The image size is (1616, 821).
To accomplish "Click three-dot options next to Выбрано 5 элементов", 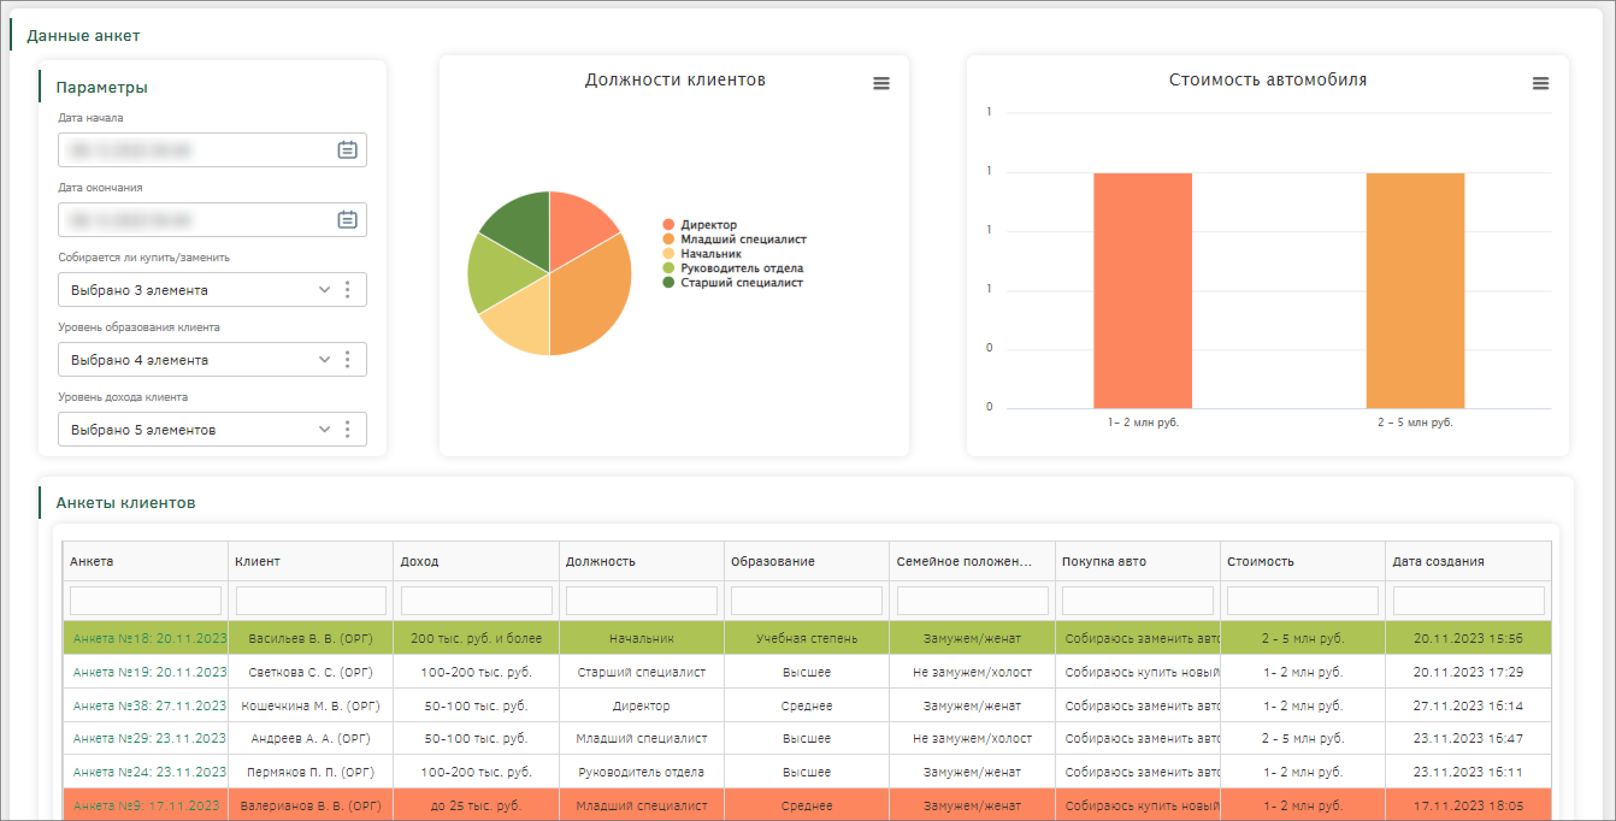I will pos(347,430).
